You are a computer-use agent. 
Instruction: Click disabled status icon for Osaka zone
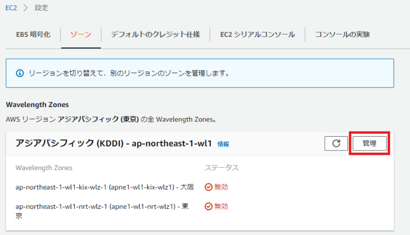(x=208, y=187)
